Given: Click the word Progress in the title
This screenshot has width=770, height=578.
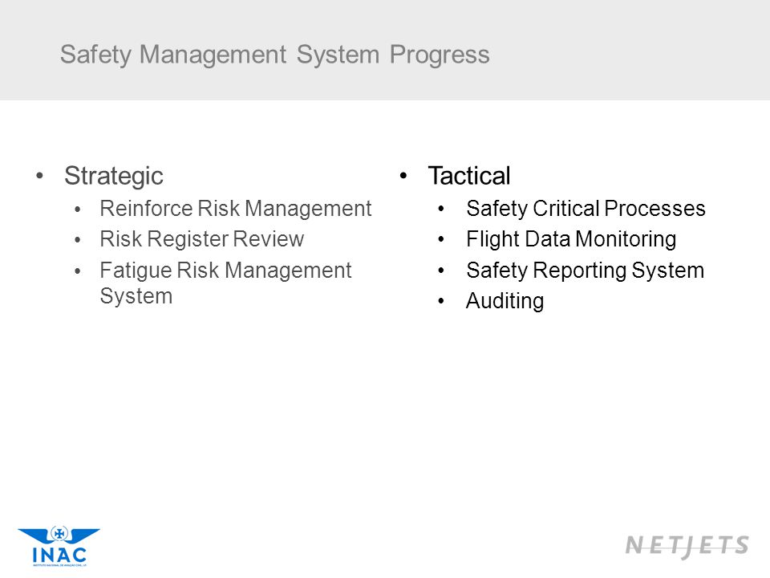Looking at the screenshot, I should [440, 55].
